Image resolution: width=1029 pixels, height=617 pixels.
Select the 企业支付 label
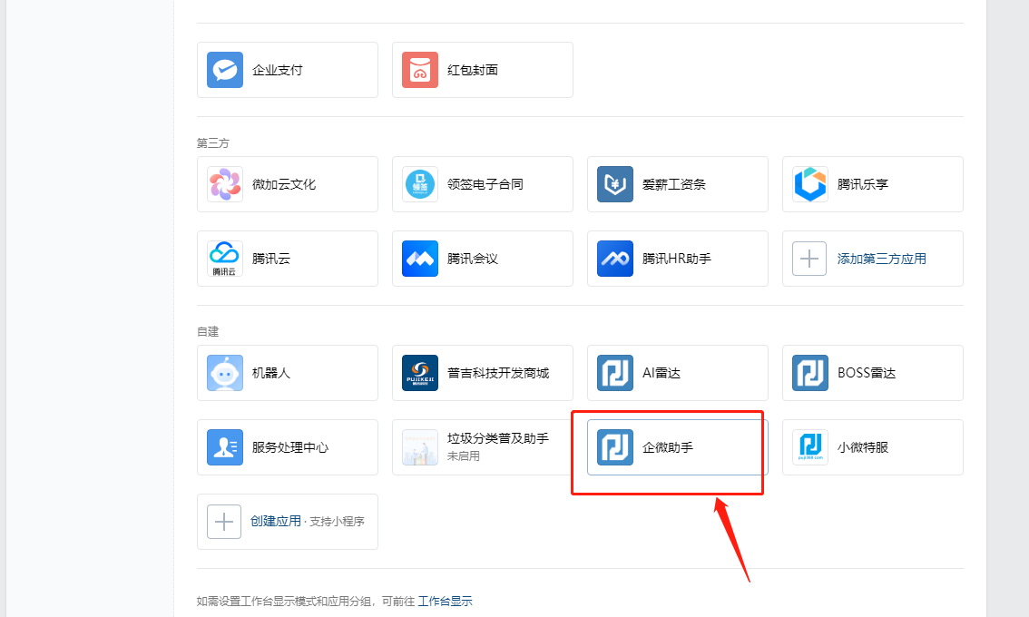[278, 70]
